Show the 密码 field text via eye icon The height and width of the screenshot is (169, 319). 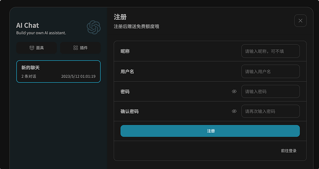[x=234, y=91]
